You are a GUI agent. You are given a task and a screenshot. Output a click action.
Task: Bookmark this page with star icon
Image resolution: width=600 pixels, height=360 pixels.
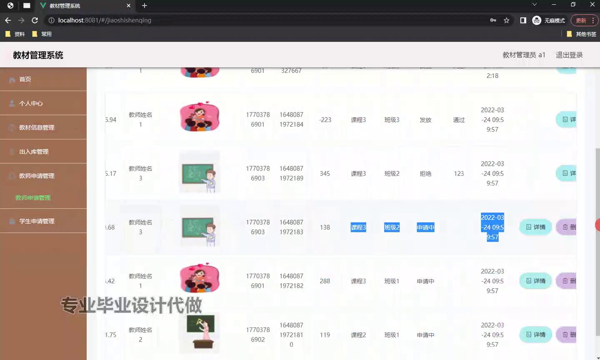pos(506,20)
